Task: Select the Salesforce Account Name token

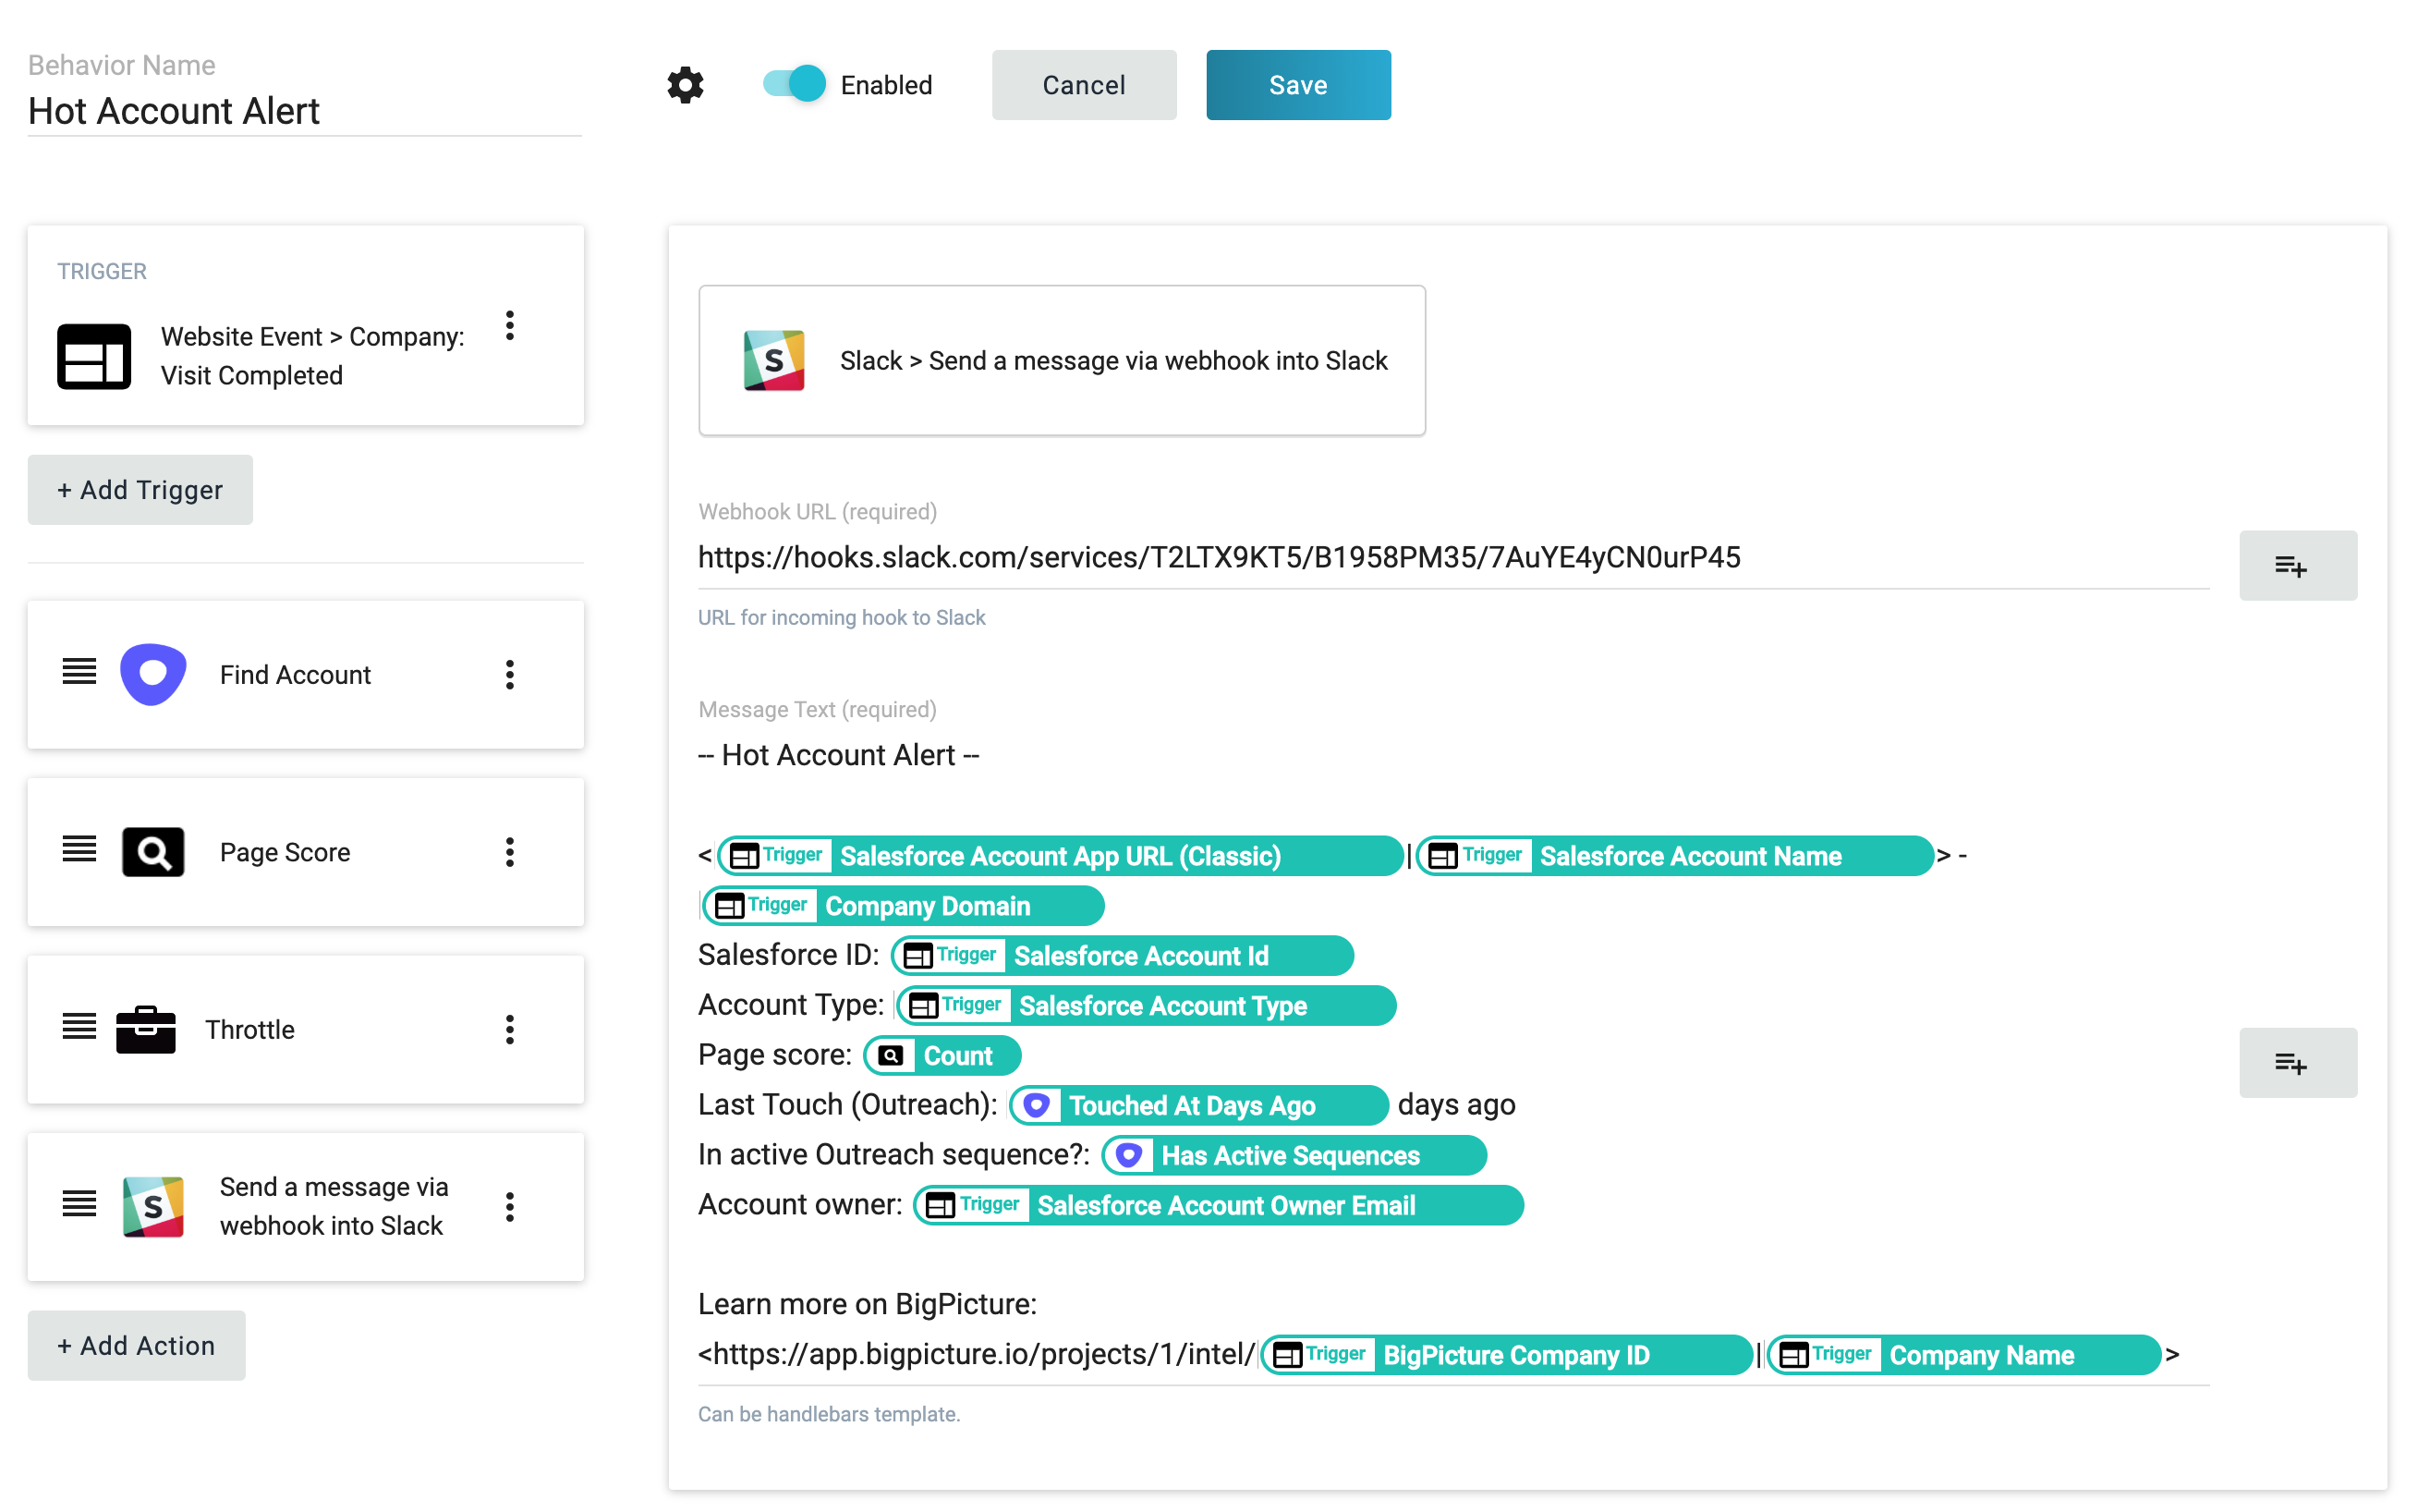Action: pyautogui.click(x=1675, y=856)
